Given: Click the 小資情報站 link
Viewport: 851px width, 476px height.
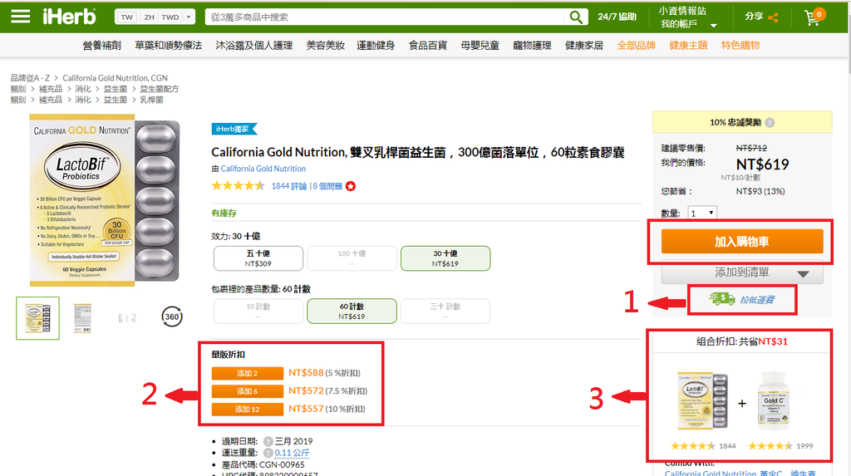Looking at the screenshot, I should [682, 11].
